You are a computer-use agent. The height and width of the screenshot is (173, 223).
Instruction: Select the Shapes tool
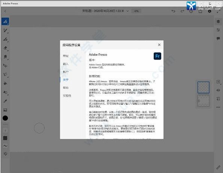5,92
